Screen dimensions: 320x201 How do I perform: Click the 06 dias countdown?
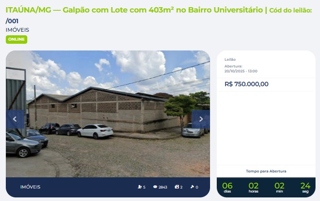pos(227,187)
